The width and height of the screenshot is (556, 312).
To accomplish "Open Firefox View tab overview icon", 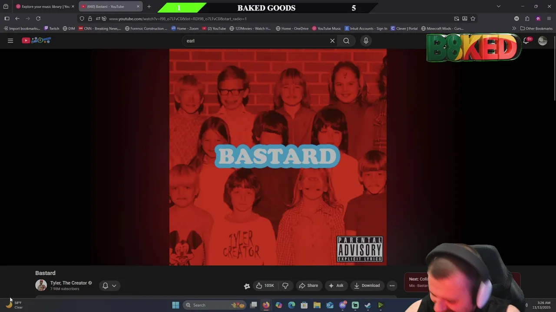I will tap(6, 6).
